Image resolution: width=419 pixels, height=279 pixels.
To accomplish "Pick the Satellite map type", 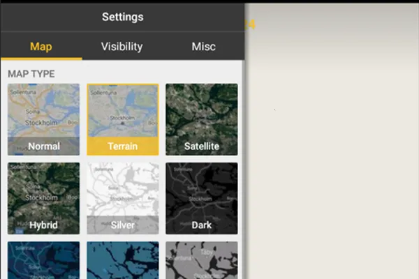I will [x=201, y=119].
